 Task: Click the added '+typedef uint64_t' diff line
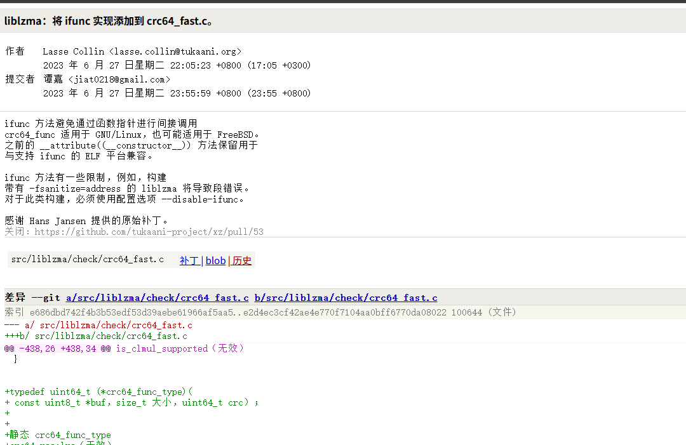click(98, 392)
